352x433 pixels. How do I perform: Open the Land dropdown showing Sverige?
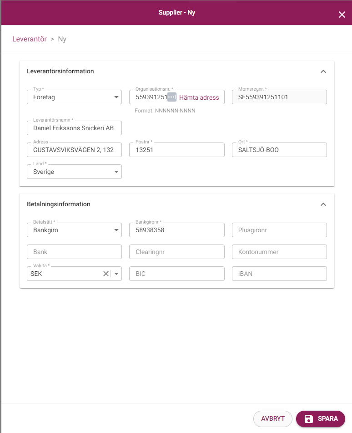(x=74, y=172)
